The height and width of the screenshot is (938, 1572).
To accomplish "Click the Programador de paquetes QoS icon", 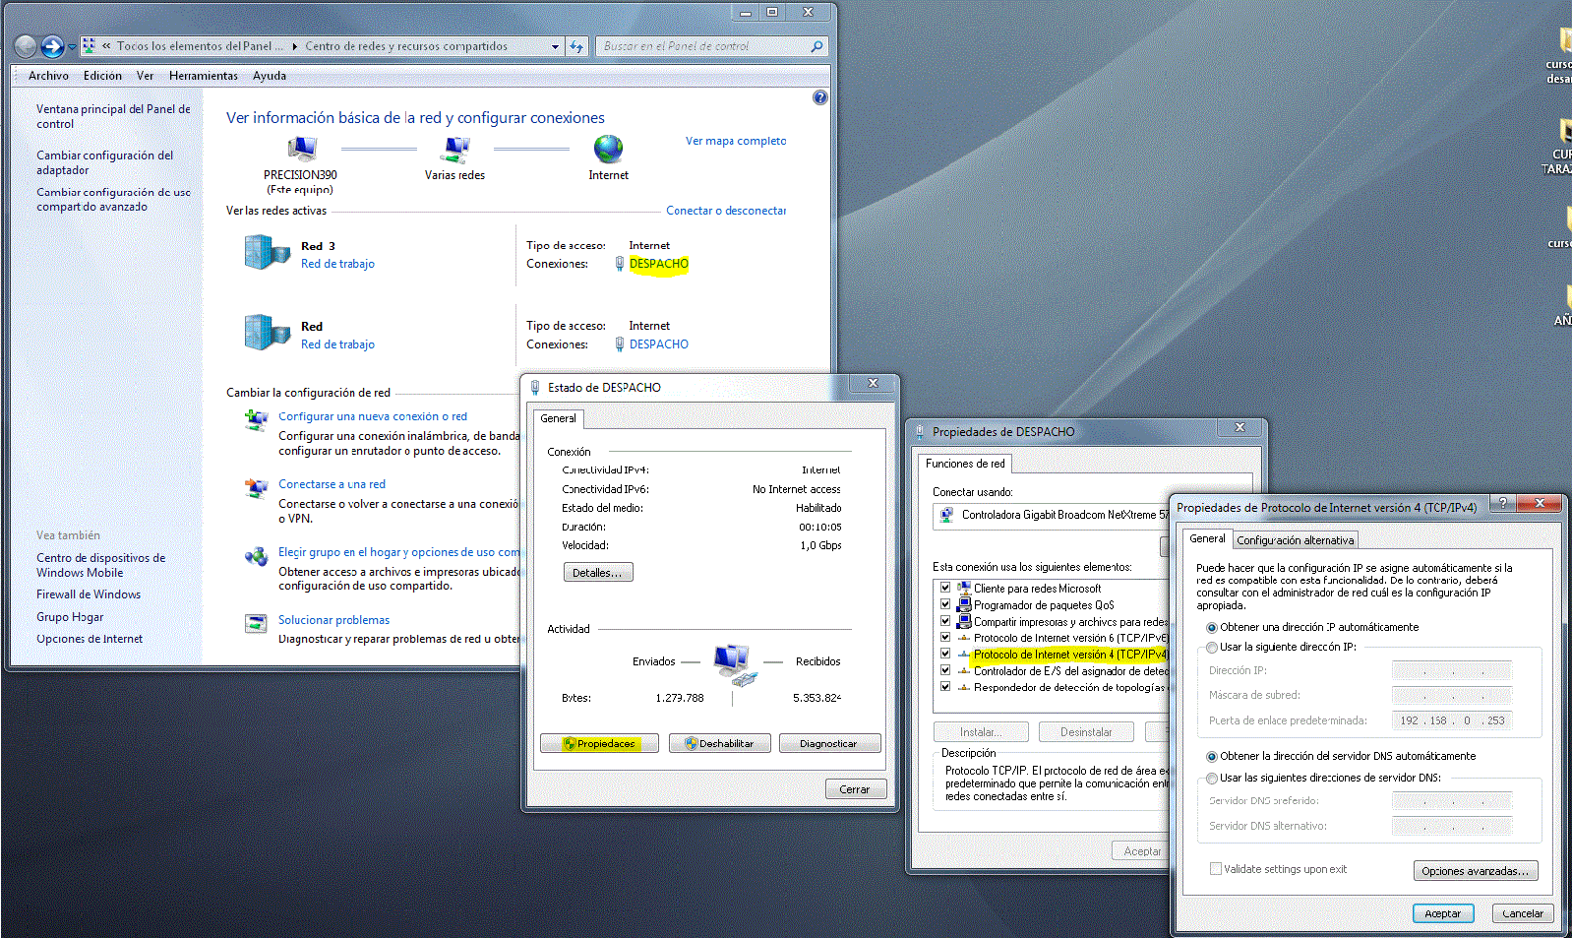I will pos(964,604).
